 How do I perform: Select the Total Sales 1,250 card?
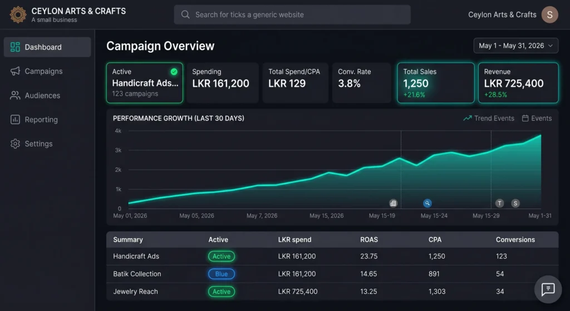436,83
